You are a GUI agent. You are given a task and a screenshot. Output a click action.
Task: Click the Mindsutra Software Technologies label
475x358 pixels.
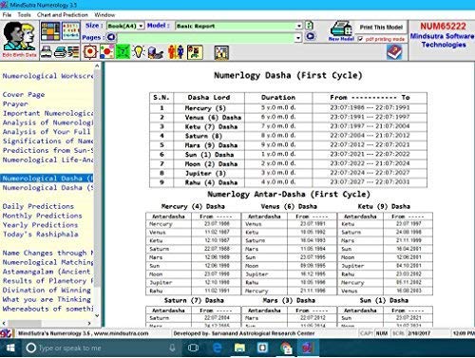coord(443,41)
